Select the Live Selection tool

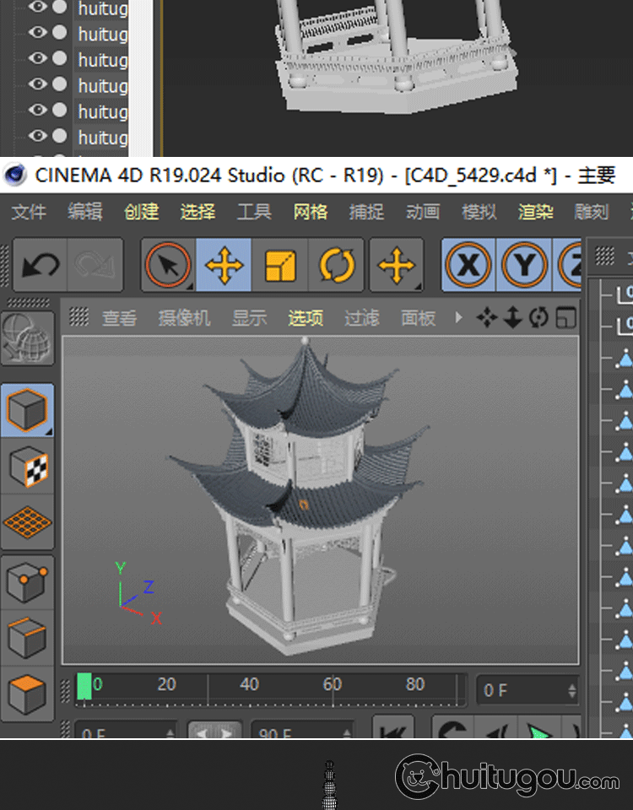[168, 266]
